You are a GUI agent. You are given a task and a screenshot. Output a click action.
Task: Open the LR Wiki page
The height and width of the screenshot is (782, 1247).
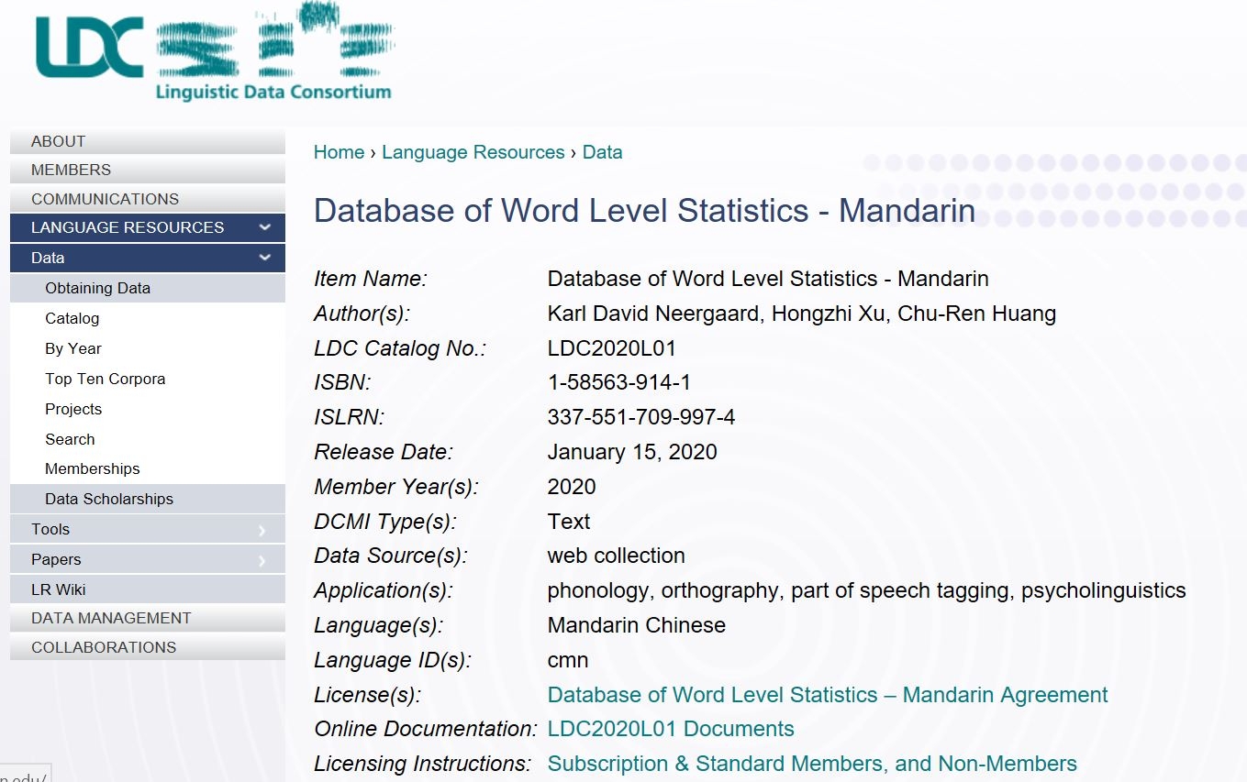[x=61, y=589]
